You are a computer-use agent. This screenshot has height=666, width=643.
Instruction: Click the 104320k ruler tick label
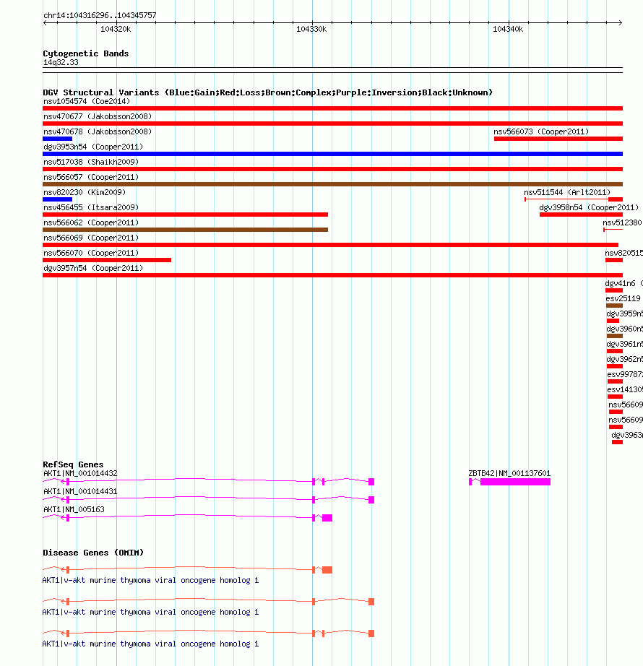116,30
